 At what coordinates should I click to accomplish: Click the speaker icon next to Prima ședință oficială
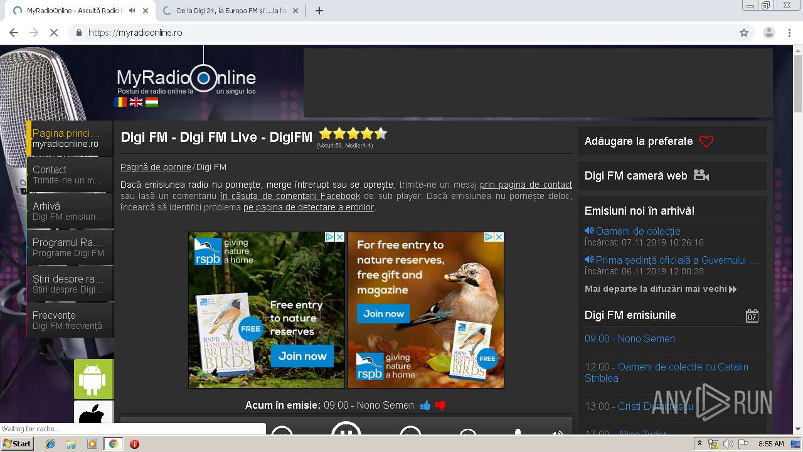click(x=589, y=260)
